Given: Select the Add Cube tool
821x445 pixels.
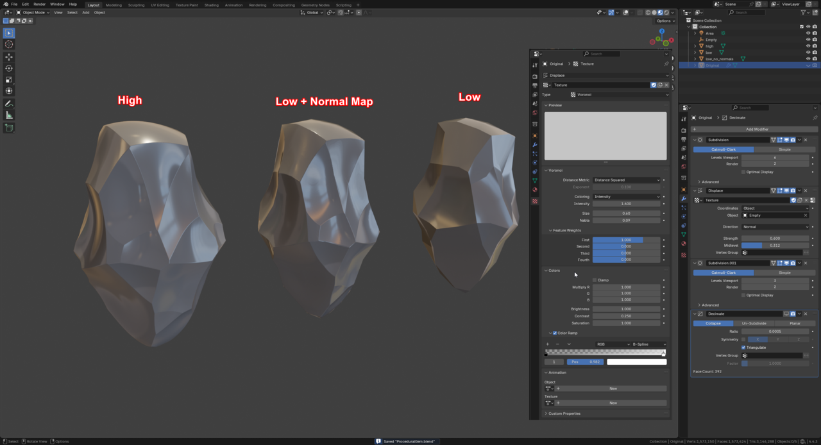Looking at the screenshot, I should pos(9,128).
